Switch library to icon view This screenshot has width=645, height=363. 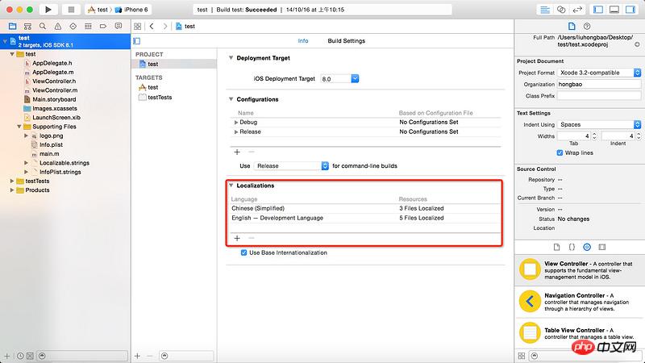pyautogui.click(x=522, y=356)
